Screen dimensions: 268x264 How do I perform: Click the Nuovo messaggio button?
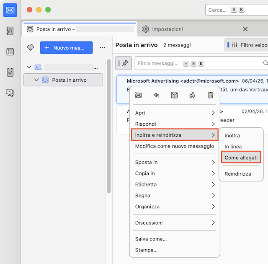pyautogui.click(x=66, y=47)
